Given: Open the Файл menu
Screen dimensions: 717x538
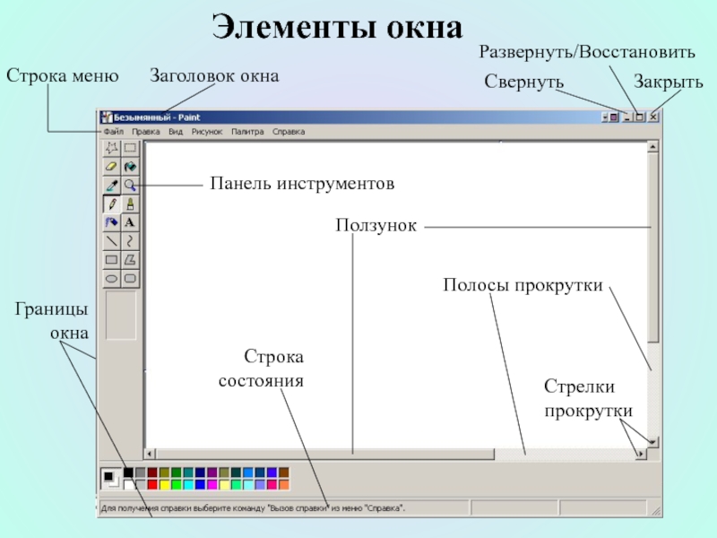Looking at the screenshot, I should click(x=114, y=132).
